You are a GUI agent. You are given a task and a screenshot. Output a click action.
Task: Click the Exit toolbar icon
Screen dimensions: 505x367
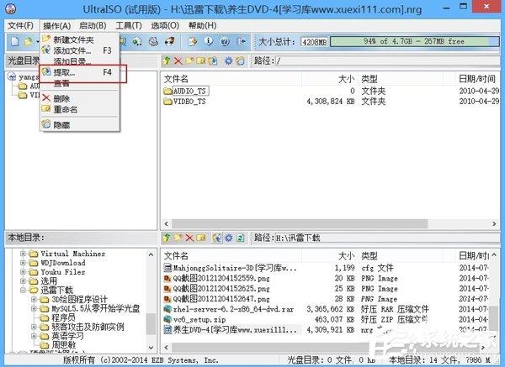241,41
